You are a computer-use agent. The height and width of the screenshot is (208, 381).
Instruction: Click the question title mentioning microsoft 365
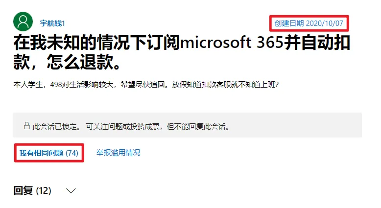(x=182, y=52)
